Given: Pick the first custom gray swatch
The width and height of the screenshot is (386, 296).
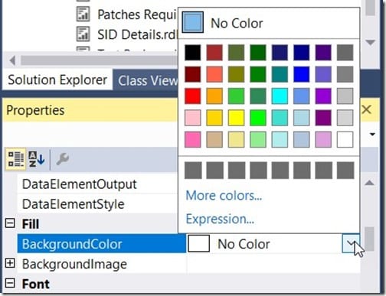Looking at the screenshot, I should coord(193,171).
